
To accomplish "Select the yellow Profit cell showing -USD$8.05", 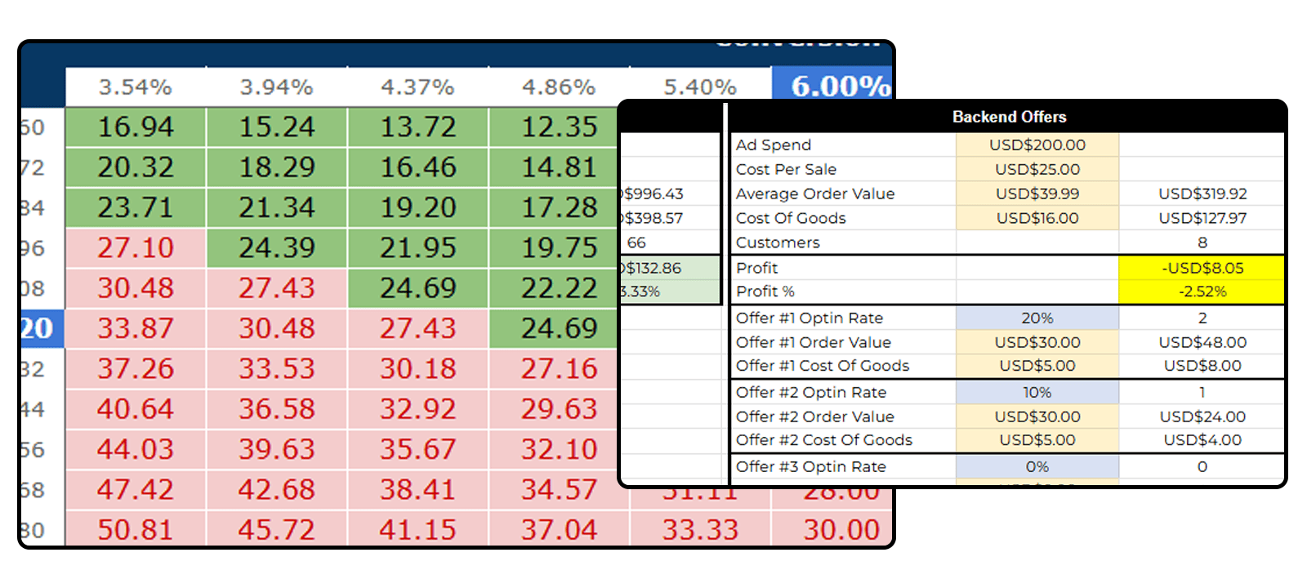I will 1202,268.
